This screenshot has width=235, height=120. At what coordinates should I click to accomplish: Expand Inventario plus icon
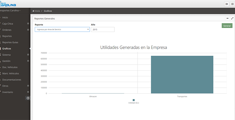click(28, 92)
